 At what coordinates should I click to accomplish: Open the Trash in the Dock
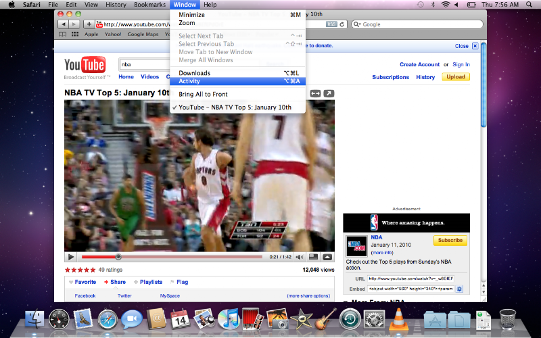point(508,319)
